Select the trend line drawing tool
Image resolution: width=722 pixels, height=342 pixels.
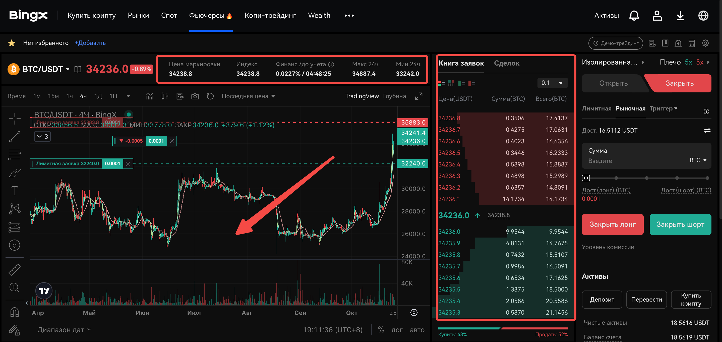(x=14, y=137)
